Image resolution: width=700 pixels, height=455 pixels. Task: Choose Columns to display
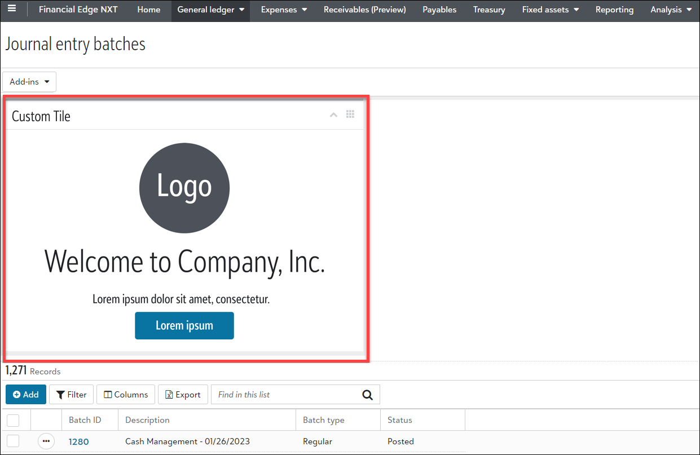[126, 395]
